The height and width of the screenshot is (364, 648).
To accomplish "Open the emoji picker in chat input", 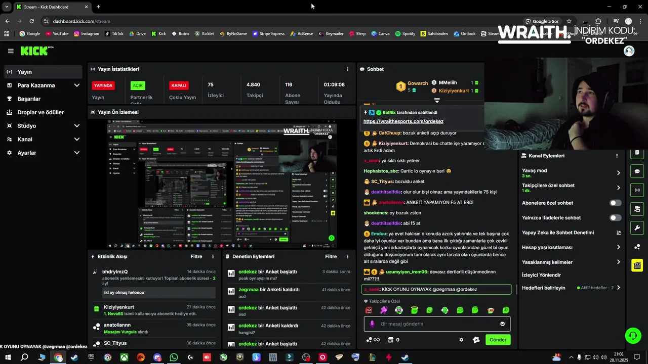I will point(503,324).
